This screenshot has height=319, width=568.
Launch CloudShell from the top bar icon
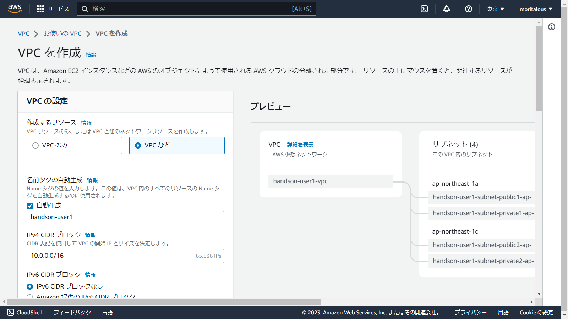[424, 9]
